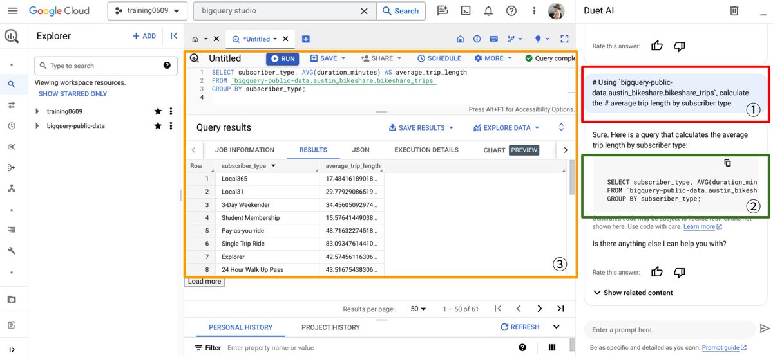Add a new query tab with plus icon
The width and height of the screenshot is (773, 360).
(x=306, y=39)
